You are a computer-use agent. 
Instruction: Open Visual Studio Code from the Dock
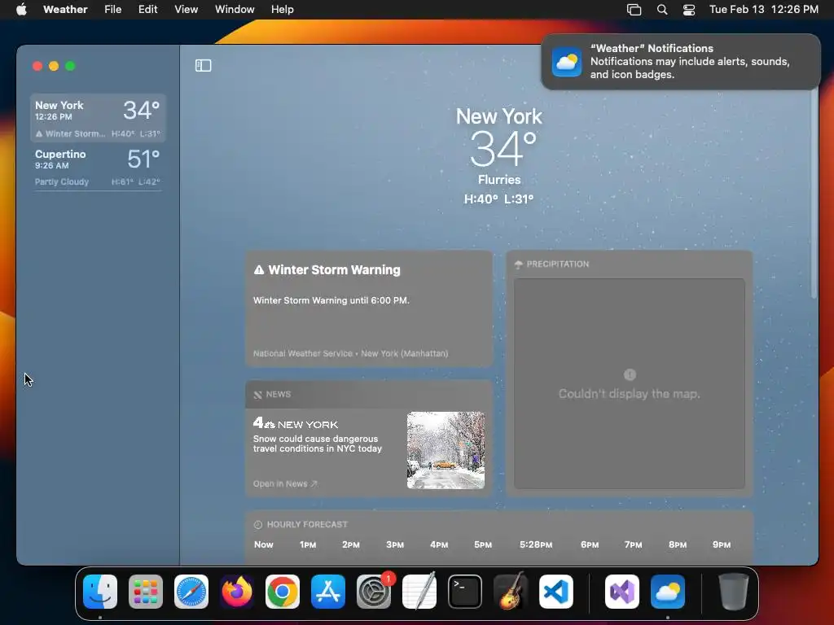point(556,592)
